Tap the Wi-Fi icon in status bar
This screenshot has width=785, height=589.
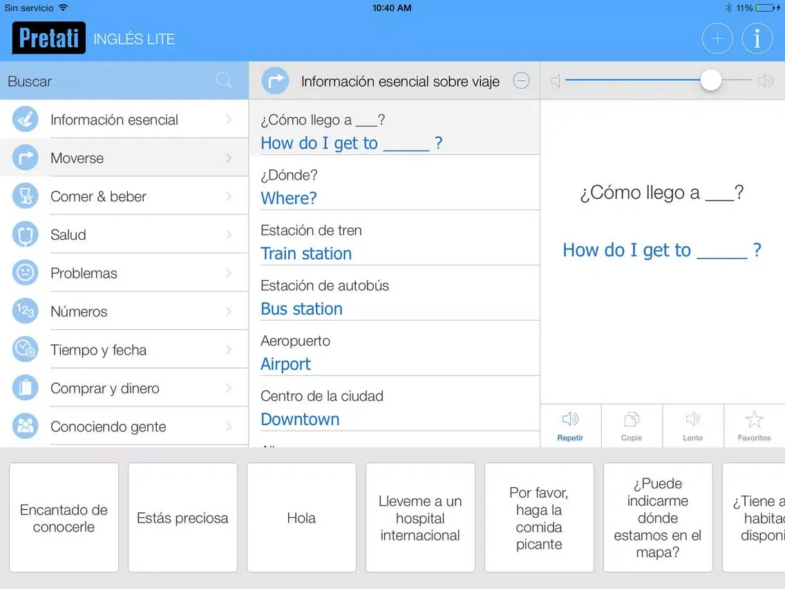point(63,8)
